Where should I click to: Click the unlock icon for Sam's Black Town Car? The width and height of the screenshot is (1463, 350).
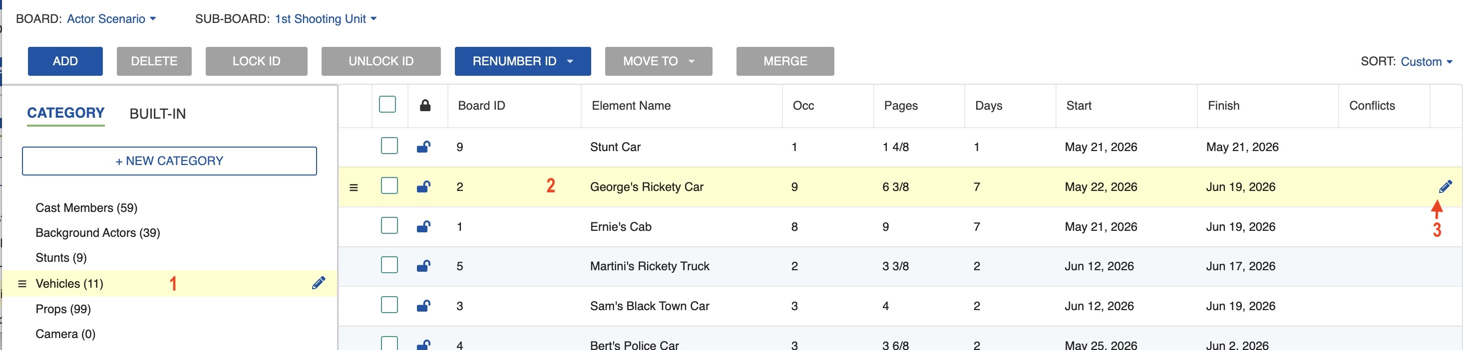423,306
